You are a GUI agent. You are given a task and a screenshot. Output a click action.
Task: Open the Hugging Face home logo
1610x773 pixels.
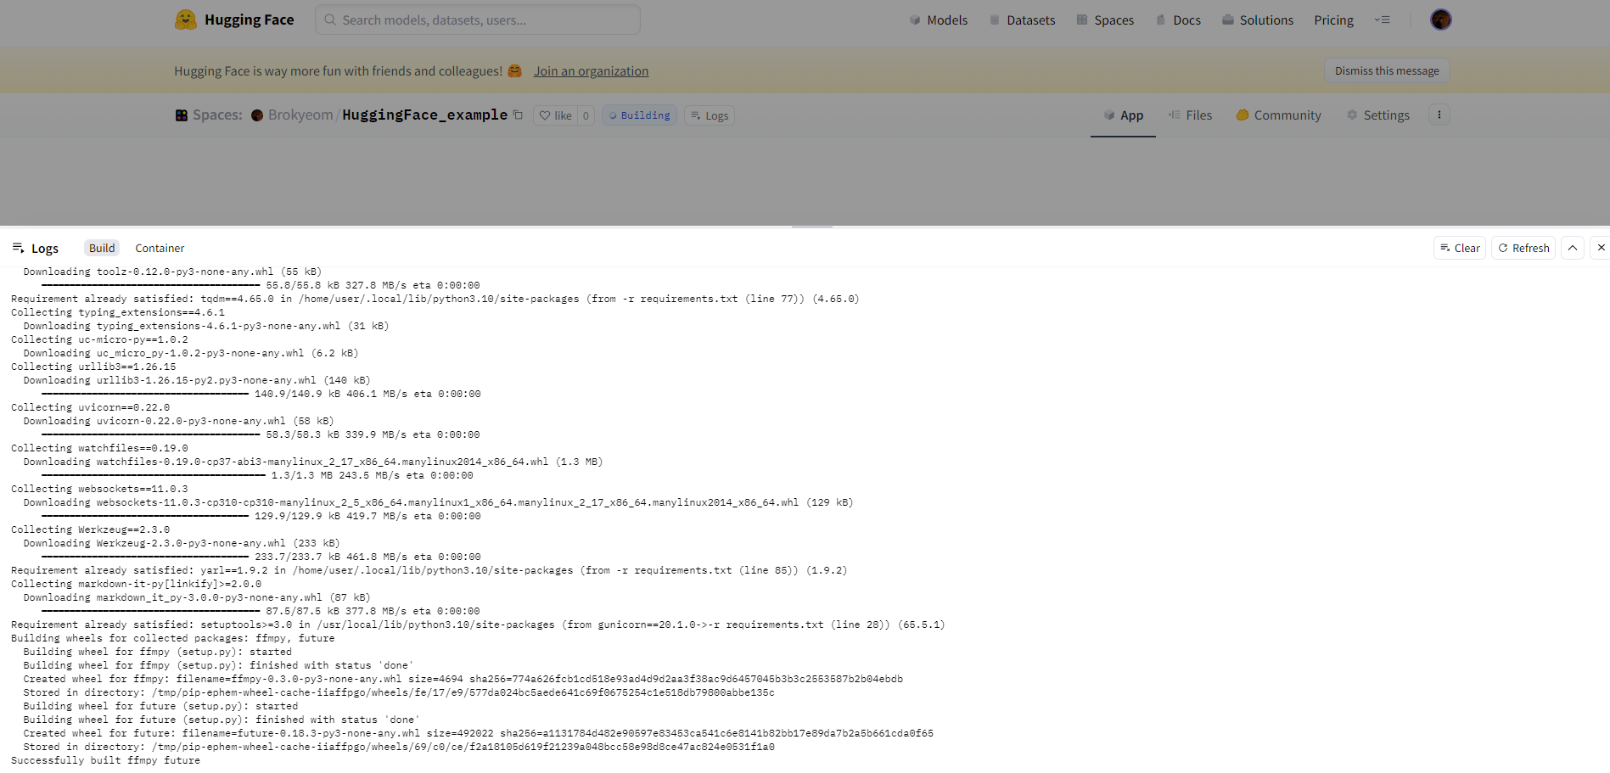click(x=234, y=20)
